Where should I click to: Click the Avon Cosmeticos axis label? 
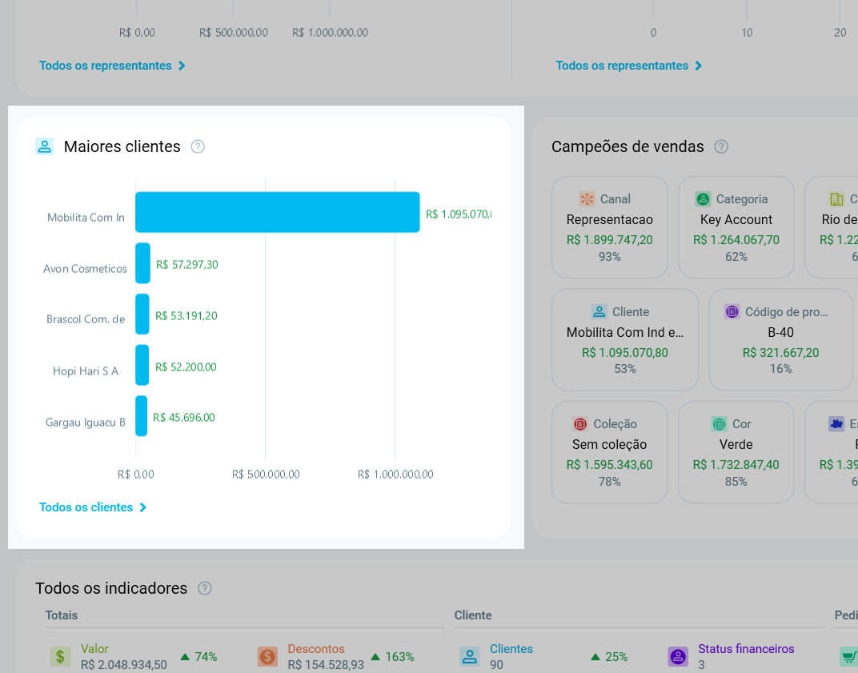tap(86, 269)
